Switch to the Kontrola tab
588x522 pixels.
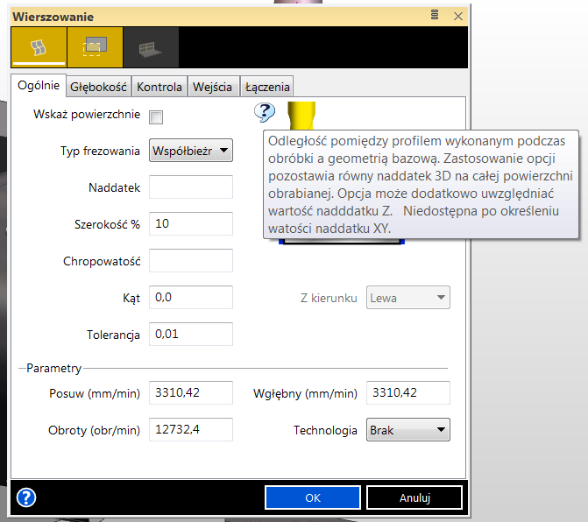pos(159,87)
